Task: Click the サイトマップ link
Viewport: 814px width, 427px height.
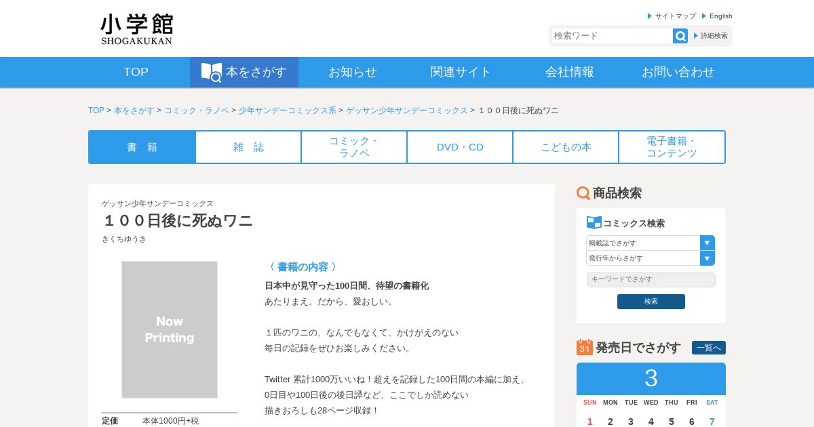Action: pos(675,16)
